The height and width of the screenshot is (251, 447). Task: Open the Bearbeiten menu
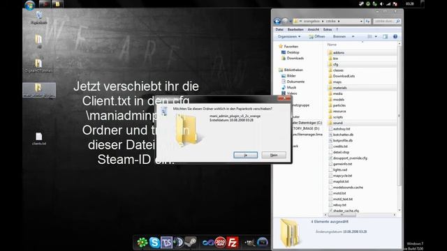(x=295, y=29)
